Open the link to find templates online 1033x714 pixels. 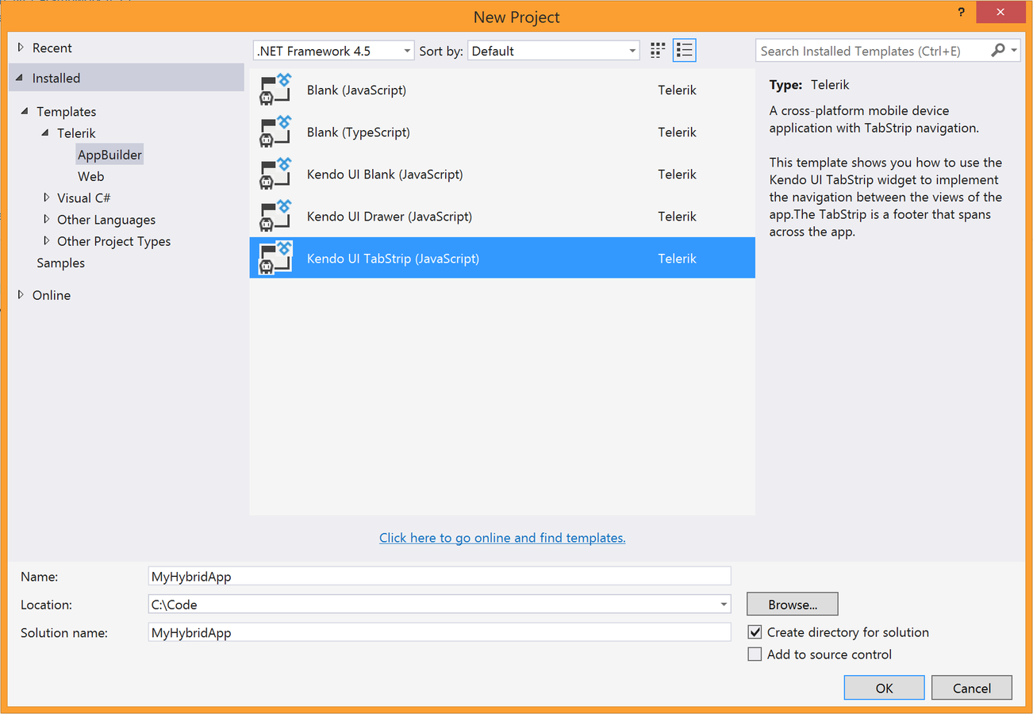(x=502, y=538)
